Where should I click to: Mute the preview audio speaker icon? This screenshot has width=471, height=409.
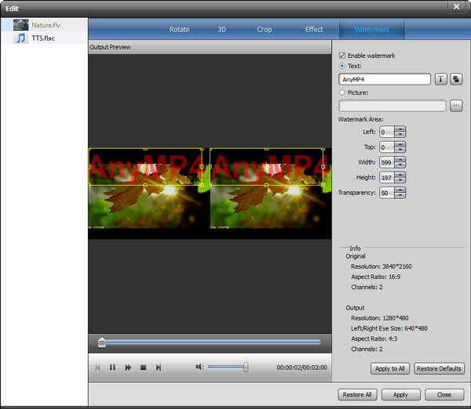199,367
